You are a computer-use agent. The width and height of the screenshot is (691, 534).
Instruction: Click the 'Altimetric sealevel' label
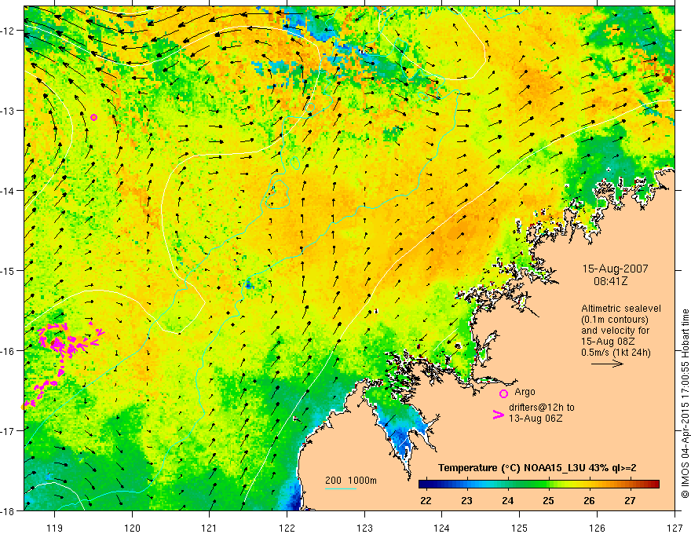pos(621,309)
